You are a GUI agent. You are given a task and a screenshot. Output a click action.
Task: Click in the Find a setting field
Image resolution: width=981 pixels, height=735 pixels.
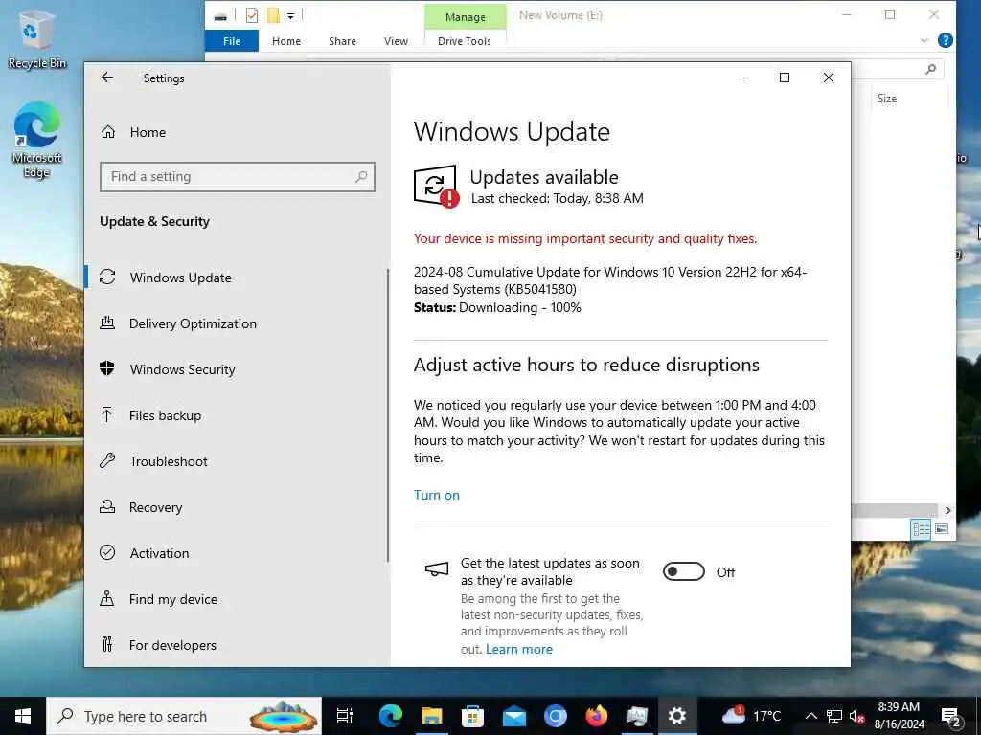[x=238, y=177]
